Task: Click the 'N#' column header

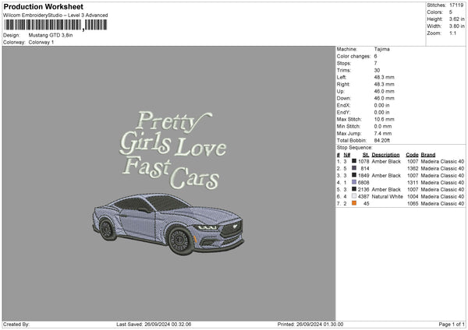Action: tap(347, 155)
